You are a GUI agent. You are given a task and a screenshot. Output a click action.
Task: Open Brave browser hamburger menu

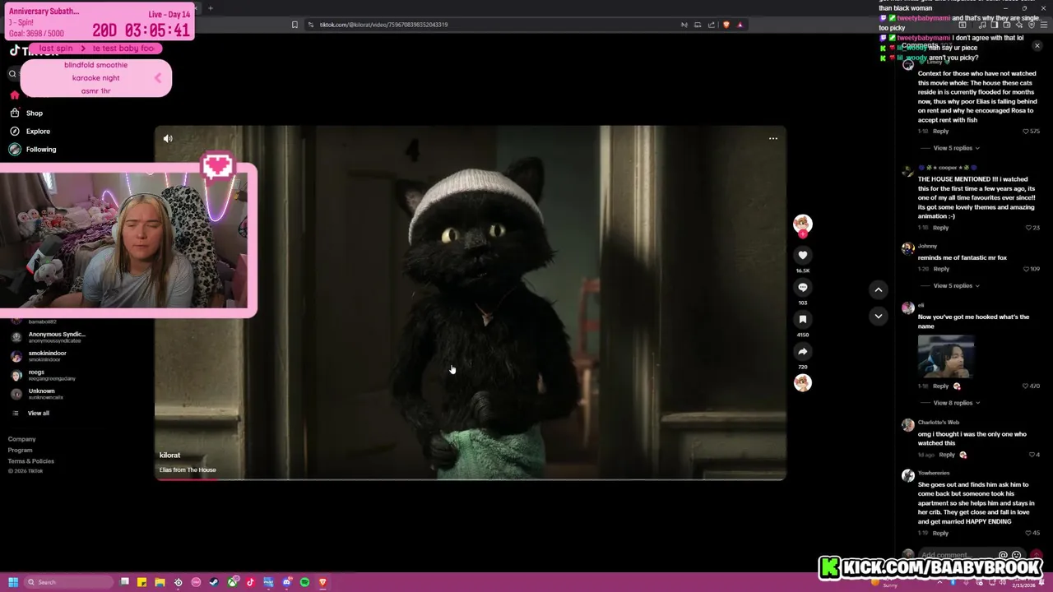(1042, 25)
